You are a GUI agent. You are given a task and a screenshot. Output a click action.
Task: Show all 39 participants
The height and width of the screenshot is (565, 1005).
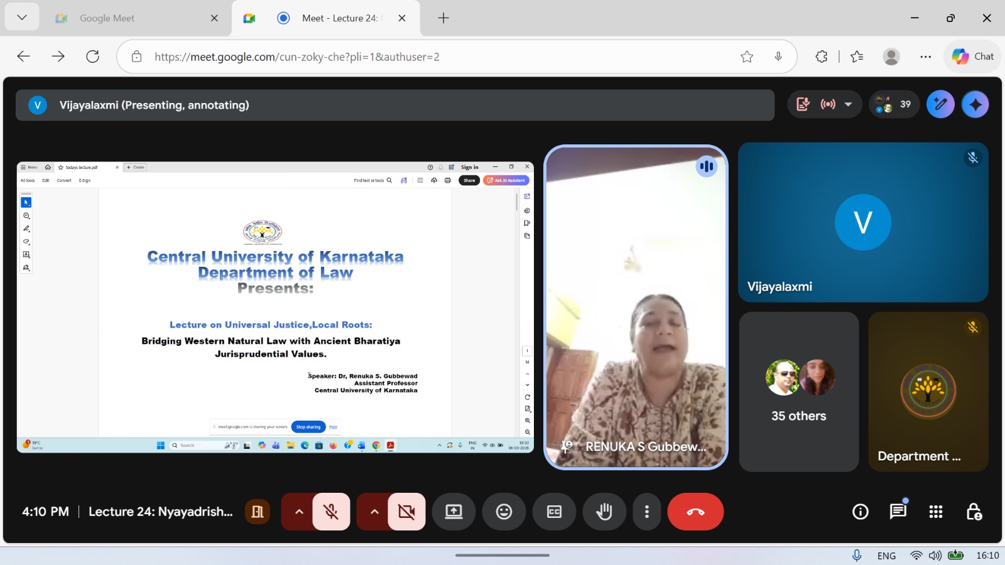(894, 105)
